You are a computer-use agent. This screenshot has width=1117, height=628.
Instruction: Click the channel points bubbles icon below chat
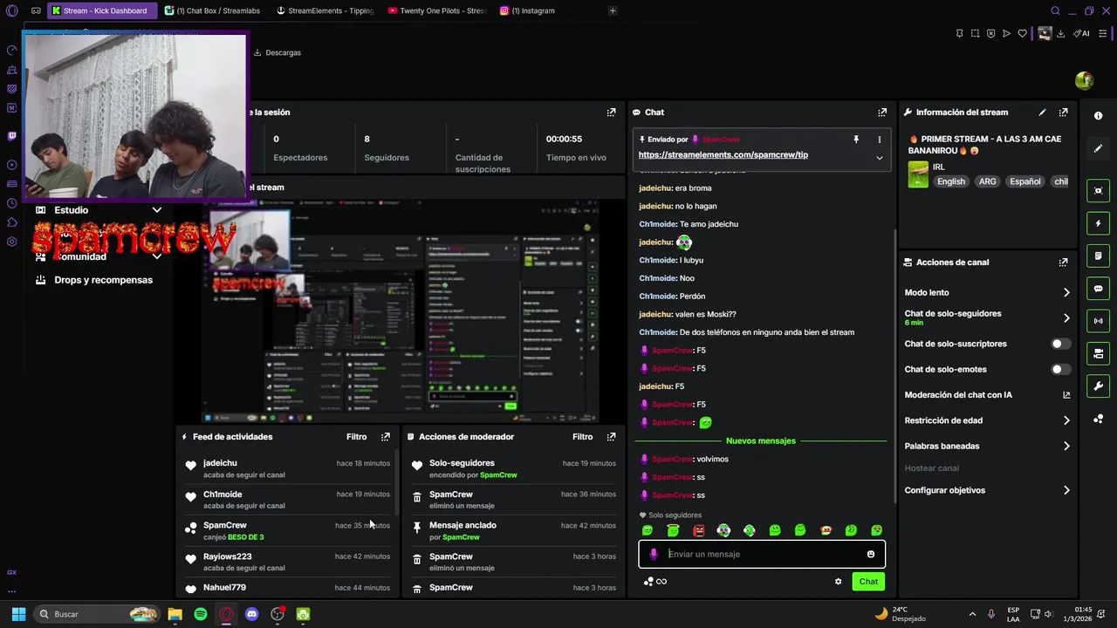[648, 582]
